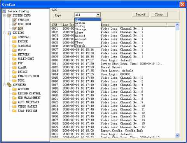This screenshot has height=143, width=187.
Task: Click the SETTING tools icon
Action: pyautogui.click(x=9, y=33)
